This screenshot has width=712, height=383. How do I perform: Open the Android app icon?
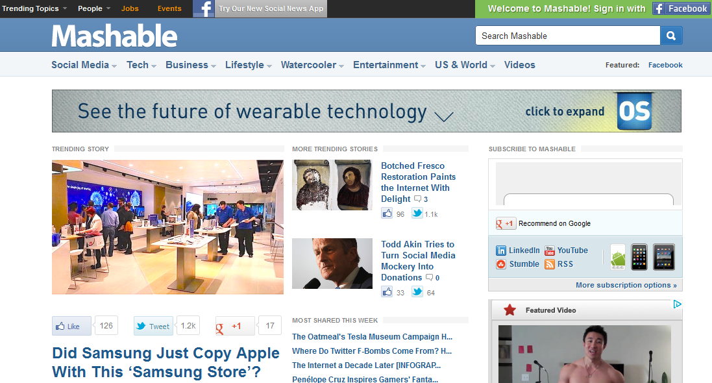[617, 256]
